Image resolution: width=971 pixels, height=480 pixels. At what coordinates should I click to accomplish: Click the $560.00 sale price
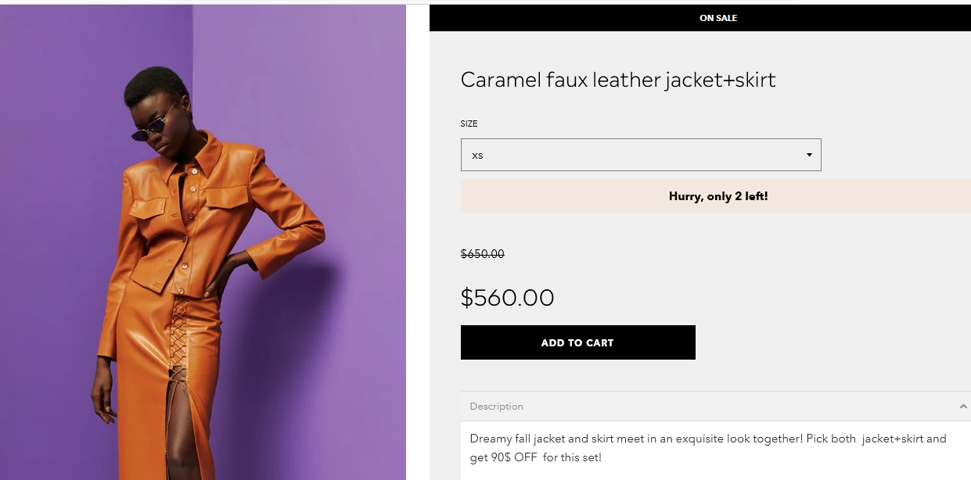coord(507,298)
